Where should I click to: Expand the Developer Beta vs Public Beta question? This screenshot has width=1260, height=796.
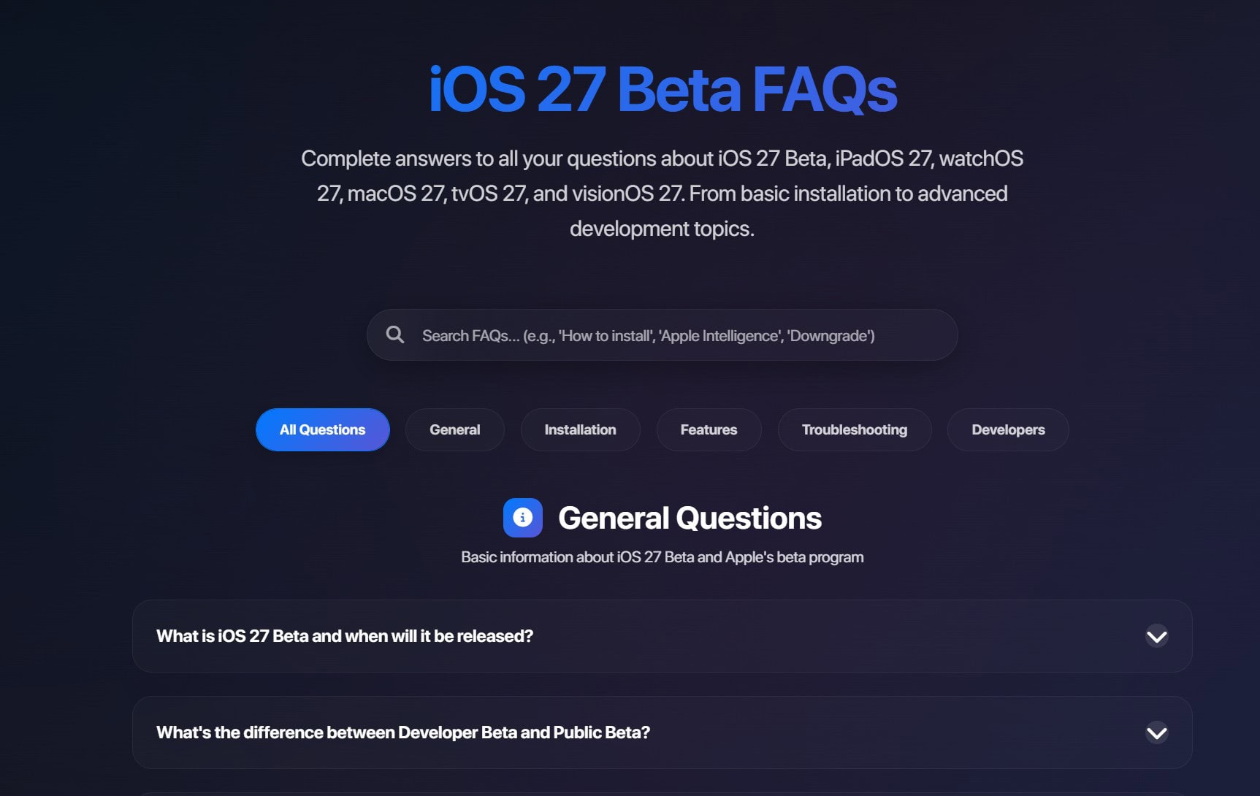click(403, 732)
